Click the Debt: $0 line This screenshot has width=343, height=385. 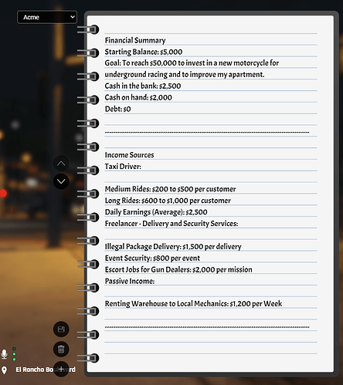pyautogui.click(x=117, y=109)
